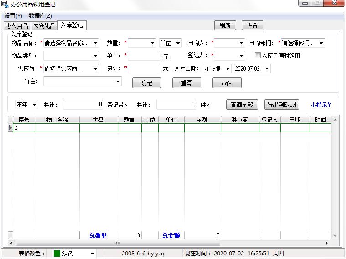Open the 数据库(Z) menu
This screenshot has width=346, height=259.
(x=40, y=16)
